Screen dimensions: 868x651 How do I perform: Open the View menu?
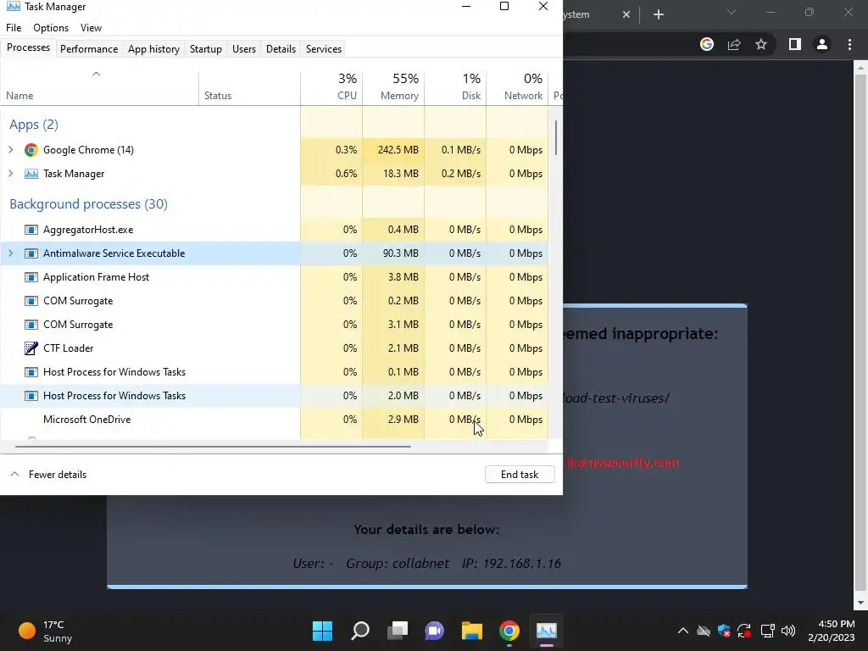coord(91,28)
